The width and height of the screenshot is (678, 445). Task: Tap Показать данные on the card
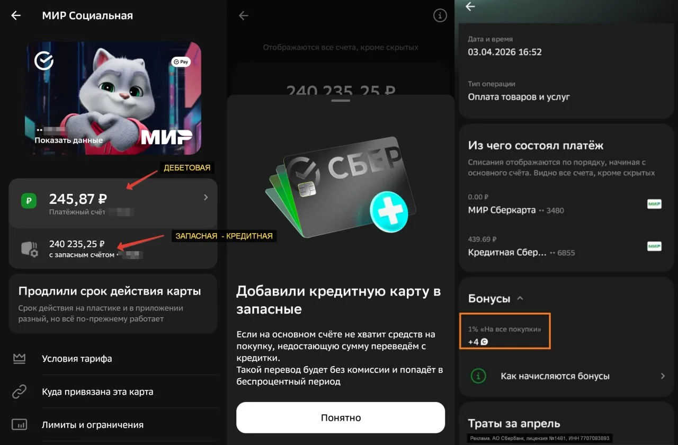pos(68,140)
